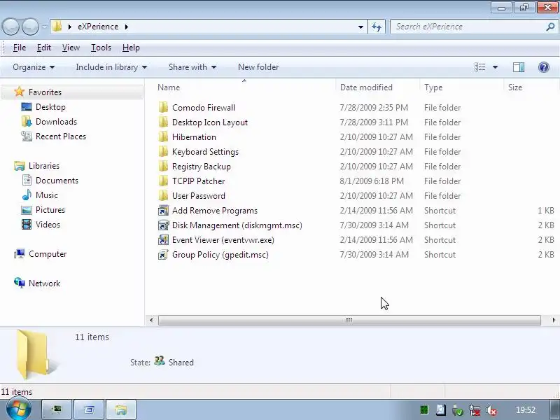Click the Music note icon

tap(27, 195)
